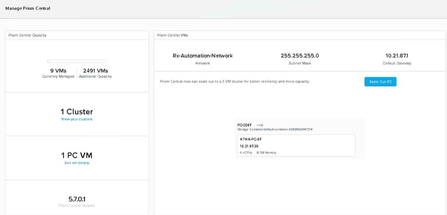Click the Rx-Automation-Network network name
This screenshot has width=447, height=215.
tap(203, 56)
